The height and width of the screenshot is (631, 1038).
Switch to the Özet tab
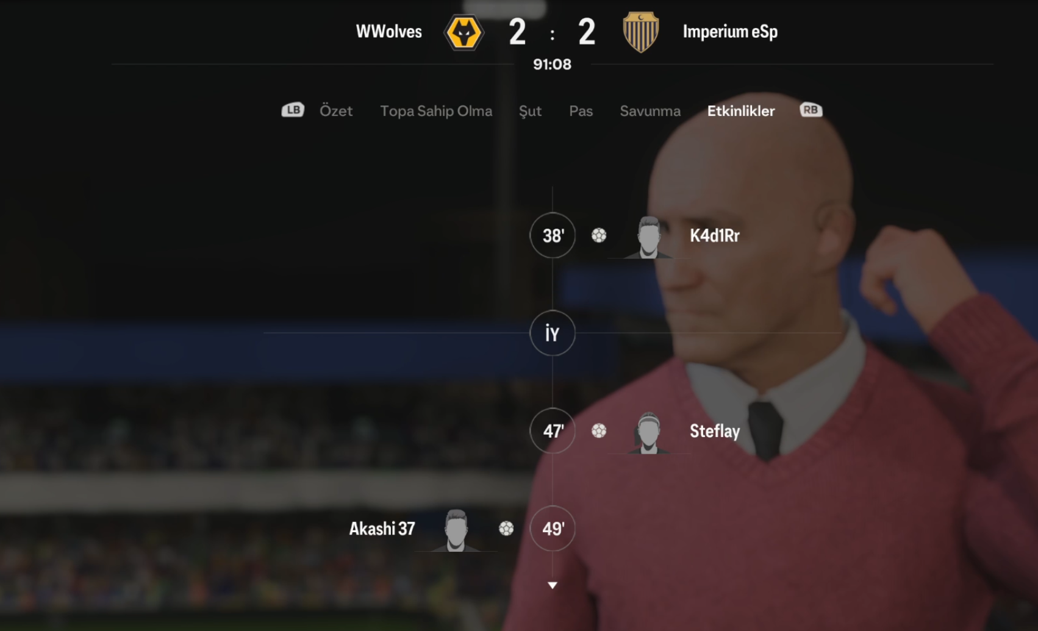coord(336,111)
